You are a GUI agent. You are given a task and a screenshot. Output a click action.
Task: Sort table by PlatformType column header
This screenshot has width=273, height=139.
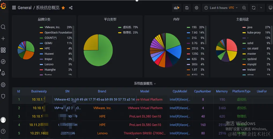(241, 91)
